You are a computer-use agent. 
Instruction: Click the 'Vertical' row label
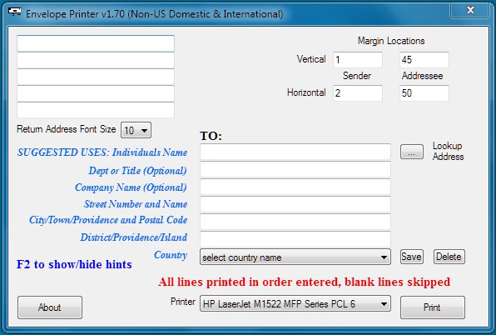click(x=311, y=59)
